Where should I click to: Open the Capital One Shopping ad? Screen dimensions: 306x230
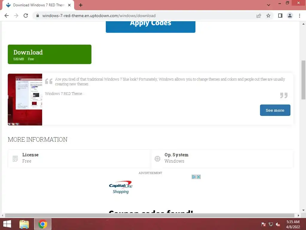121,187
